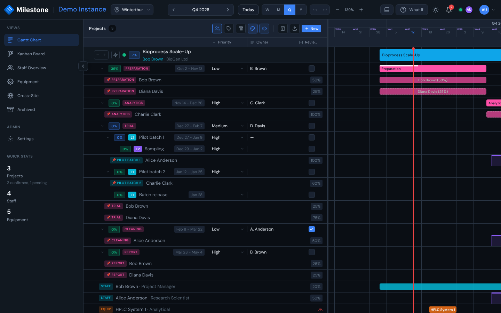Switch theme with the sun icon
The width and height of the screenshot is (501, 313).
pos(436,10)
